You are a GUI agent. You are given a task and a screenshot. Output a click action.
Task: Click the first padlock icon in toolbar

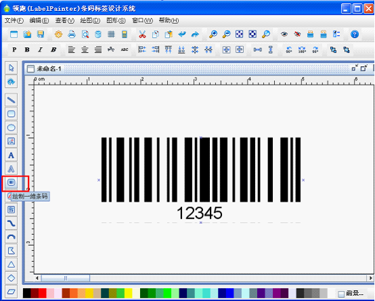point(311,34)
